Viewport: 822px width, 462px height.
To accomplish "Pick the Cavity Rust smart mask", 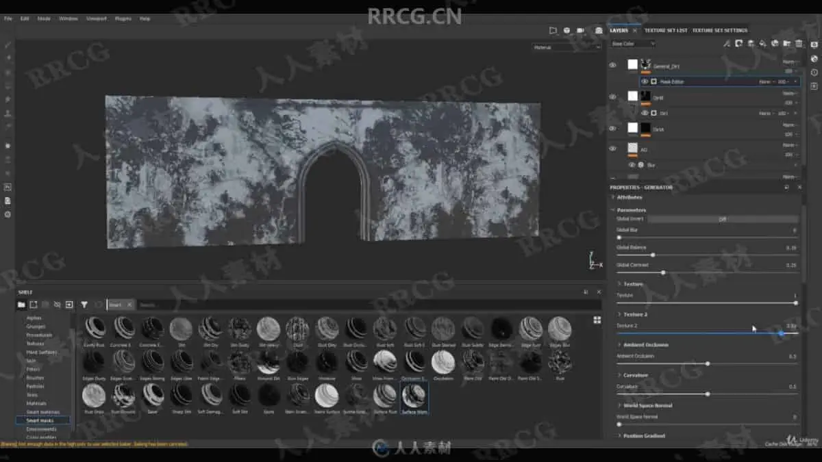I will coord(94,329).
